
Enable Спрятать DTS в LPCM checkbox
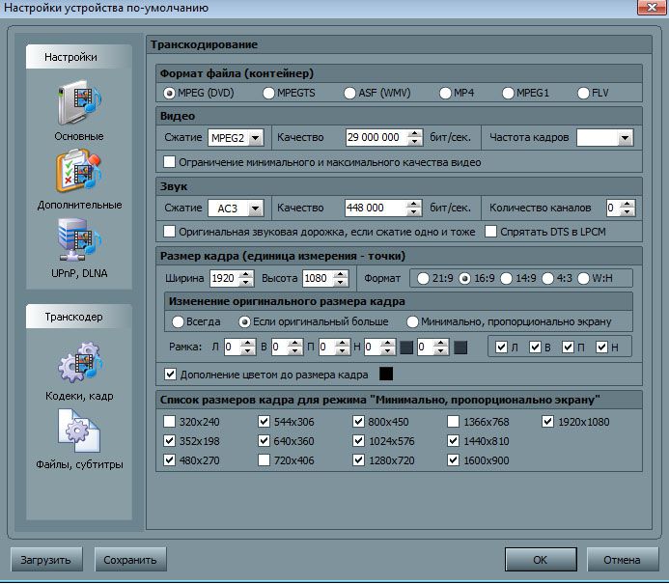click(x=491, y=232)
